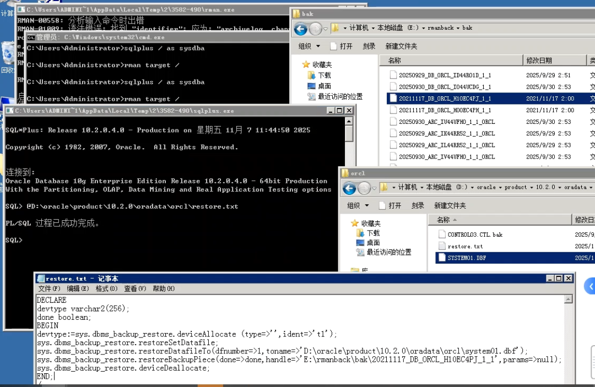The height and width of the screenshot is (387, 595).
Task: Click file icon of CONTROL03.CTL.bak
Action: coord(442,235)
